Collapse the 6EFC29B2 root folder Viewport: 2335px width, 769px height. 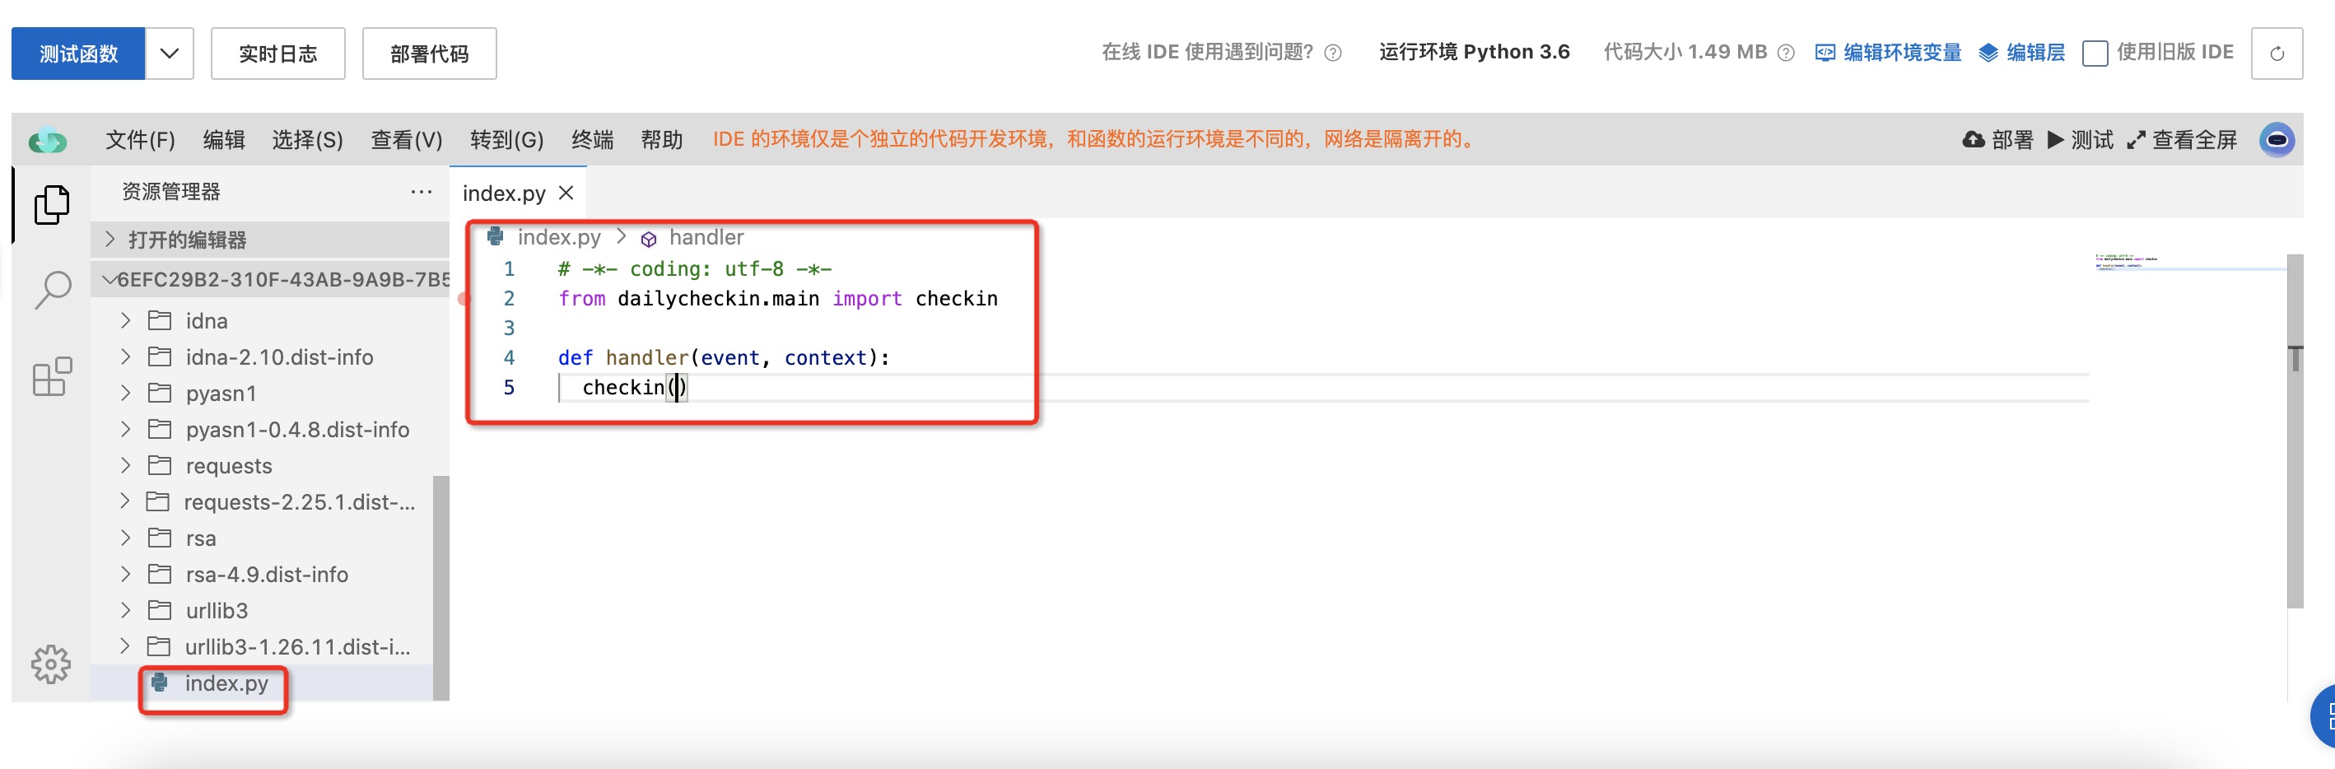tap(270, 279)
